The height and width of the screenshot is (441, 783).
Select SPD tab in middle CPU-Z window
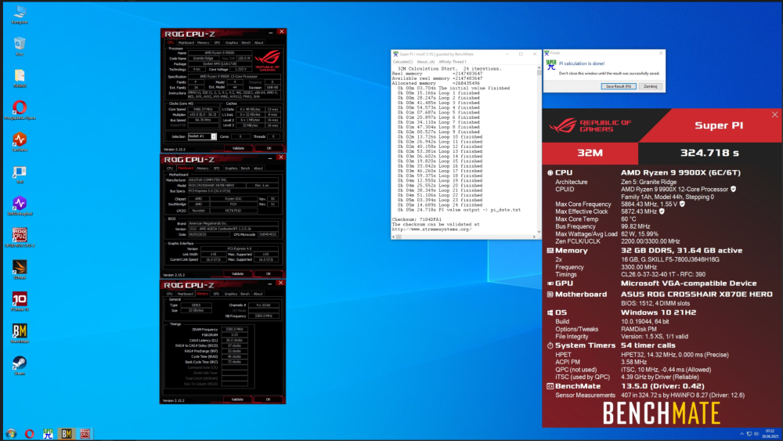216,168
